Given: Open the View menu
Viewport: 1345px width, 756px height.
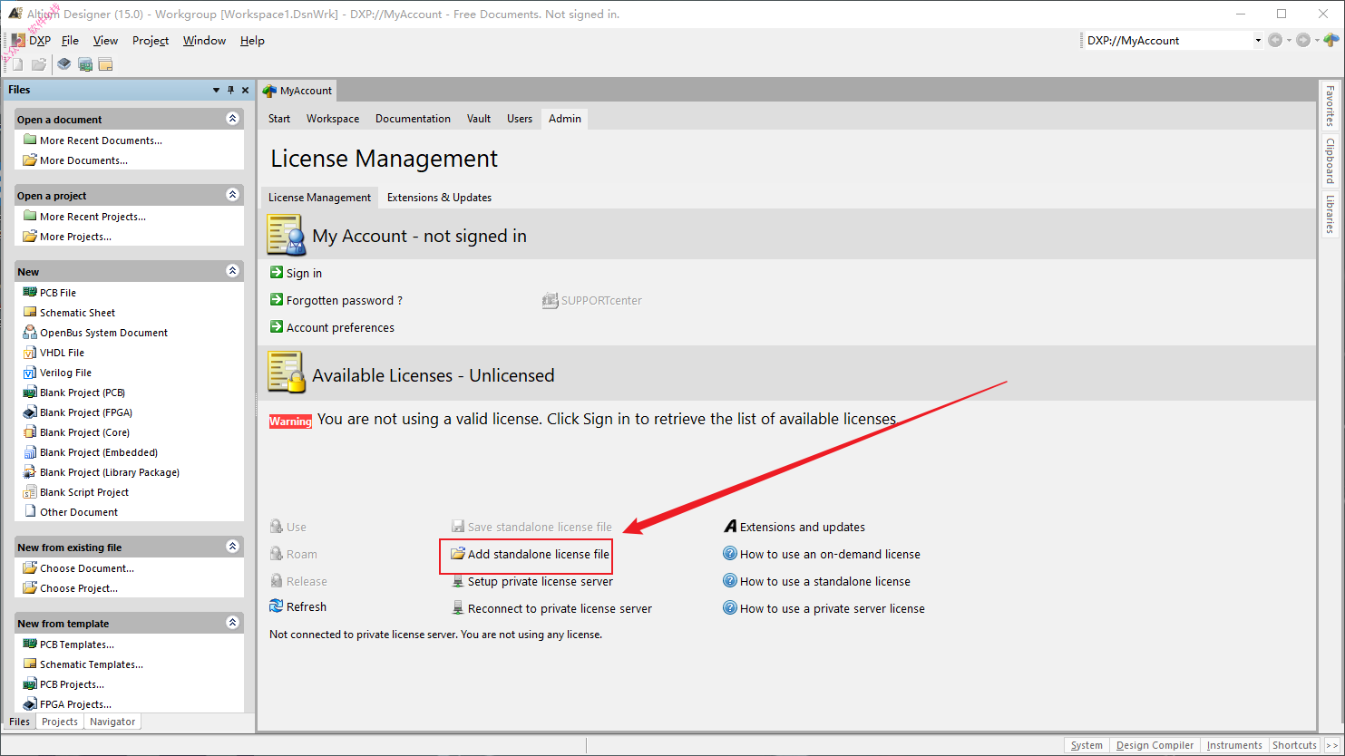Looking at the screenshot, I should click(105, 40).
